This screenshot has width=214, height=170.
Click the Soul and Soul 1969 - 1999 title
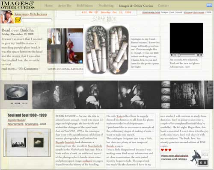27,115
